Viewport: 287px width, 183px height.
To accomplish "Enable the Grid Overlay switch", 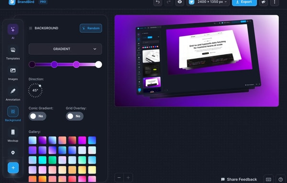I will tap(75, 116).
